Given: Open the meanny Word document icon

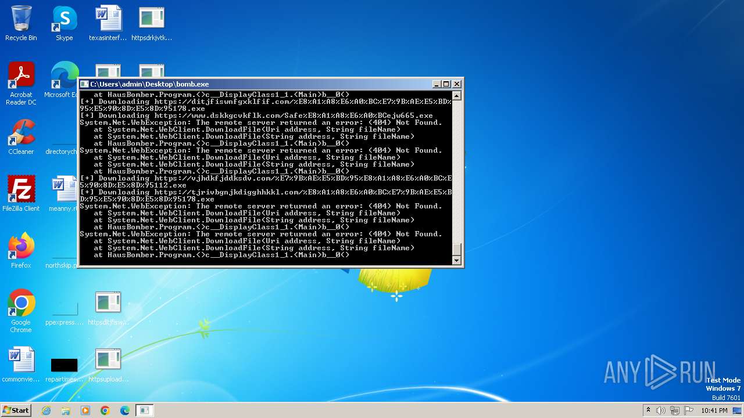Looking at the screenshot, I should click(63, 194).
